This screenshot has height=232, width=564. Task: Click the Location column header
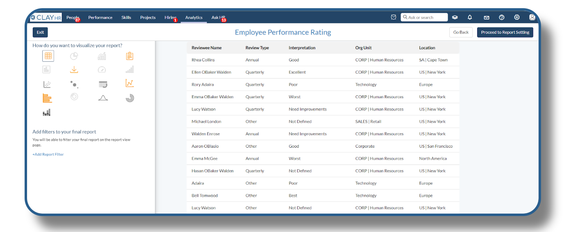[x=427, y=48]
